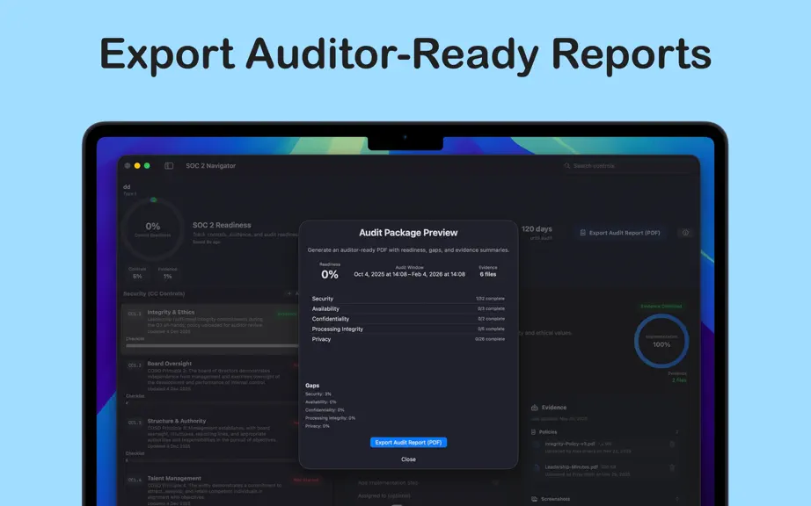Click the Security row in Audit Package Preview
This screenshot has height=506, width=811.
coord(408,299)
